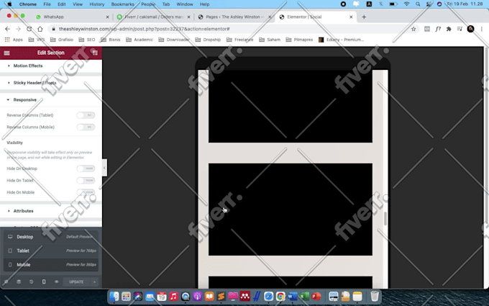Open the Grafisio bookmarks folder
Screen dimensions: 489x306
[62, 40]
